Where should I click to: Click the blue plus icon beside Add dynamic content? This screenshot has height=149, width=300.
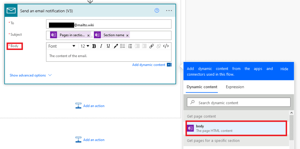coord(169,65)
